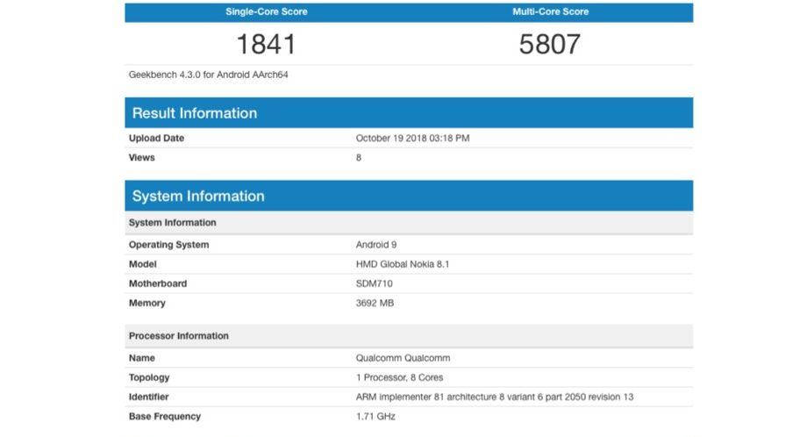Click the 1 Processor, 8 Cores topology value
Viewport: 800px width, 437px height.
tap(399, 377)
